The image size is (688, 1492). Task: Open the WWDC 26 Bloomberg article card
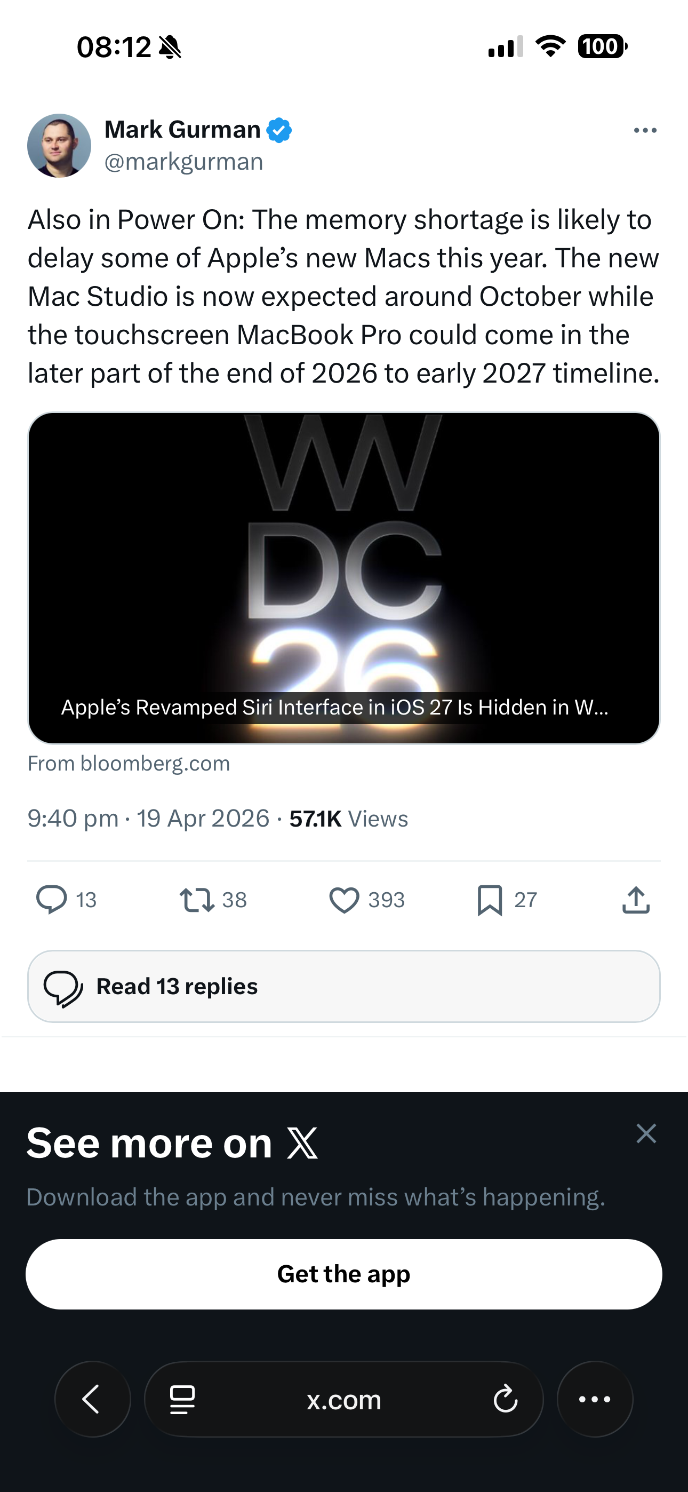click(344, 577)
